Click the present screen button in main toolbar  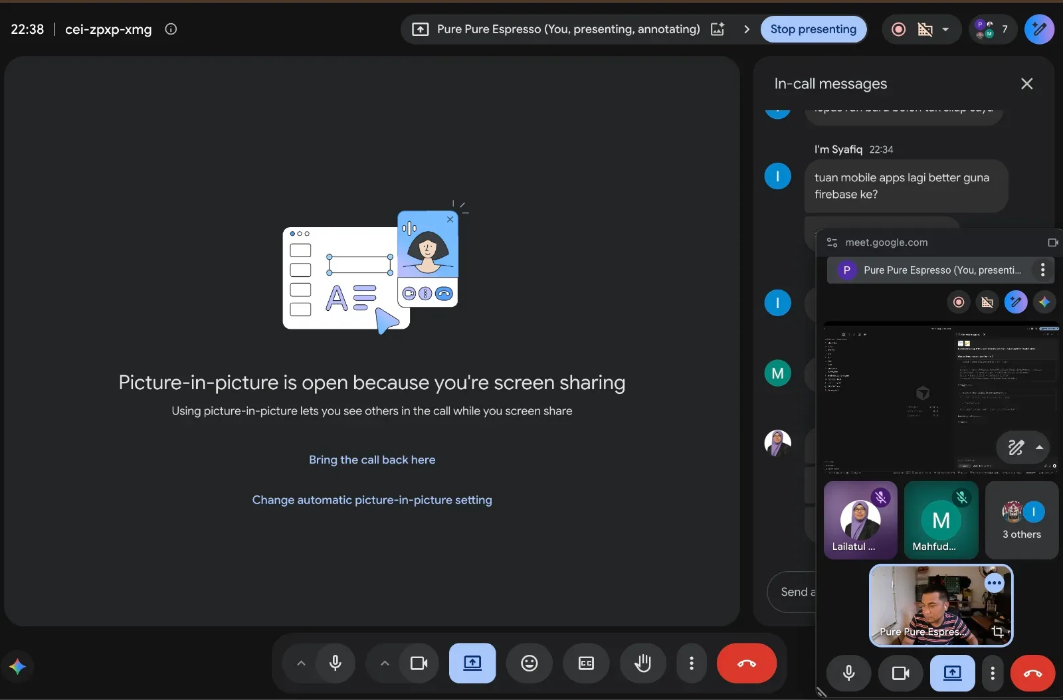point(472,663)
